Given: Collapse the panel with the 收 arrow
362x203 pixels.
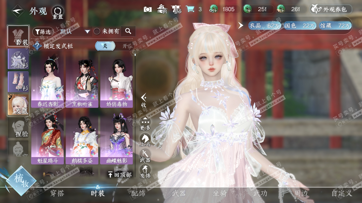Looking at the screenshot, I should (144, 101).
